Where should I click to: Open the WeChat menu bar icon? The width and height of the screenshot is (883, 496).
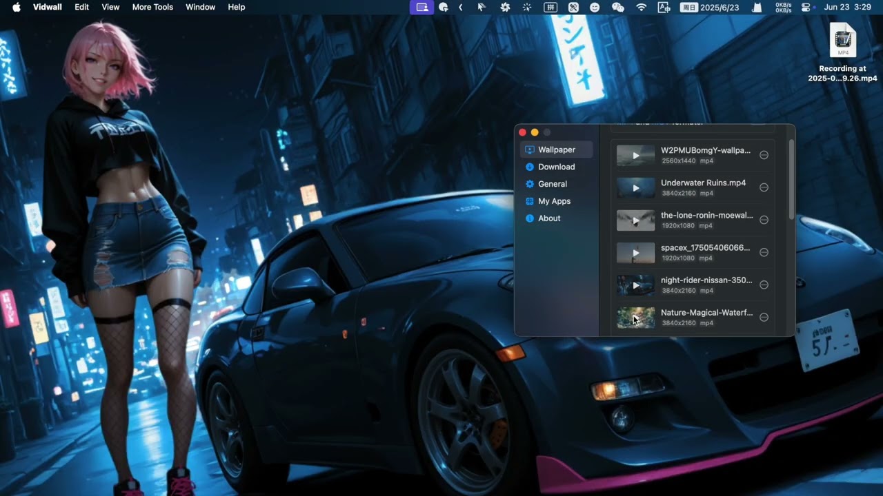617,7
